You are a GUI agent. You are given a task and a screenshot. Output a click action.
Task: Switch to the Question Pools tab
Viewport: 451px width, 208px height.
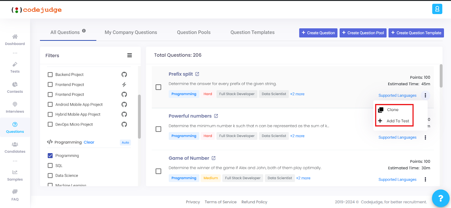pos(194,32)
